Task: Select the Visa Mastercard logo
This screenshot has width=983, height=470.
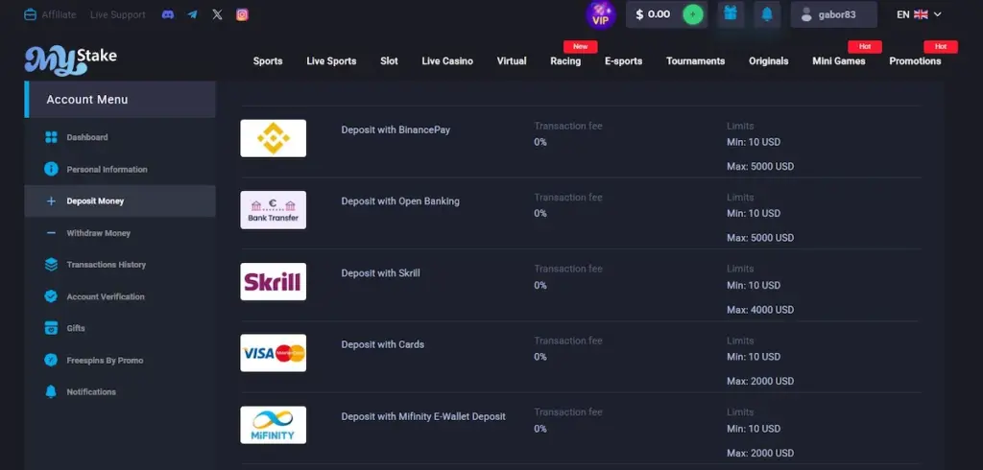Action: [274, 353]
